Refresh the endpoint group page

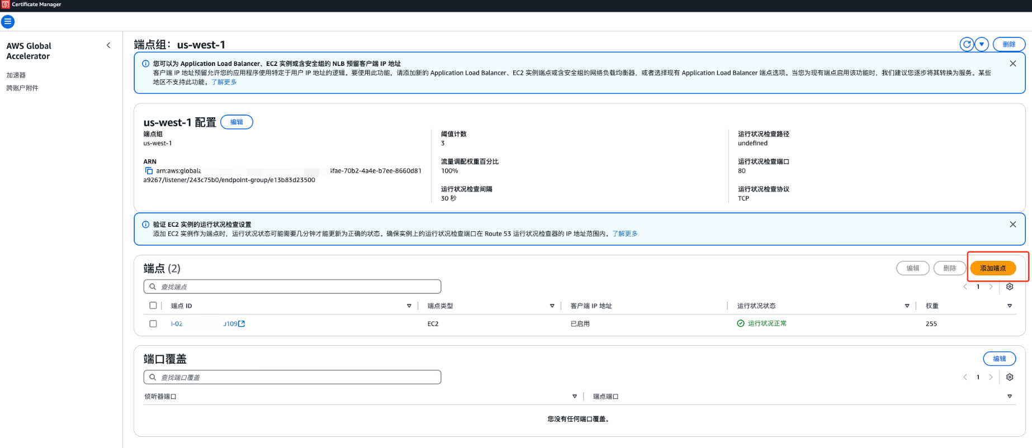tap(967, 44)
